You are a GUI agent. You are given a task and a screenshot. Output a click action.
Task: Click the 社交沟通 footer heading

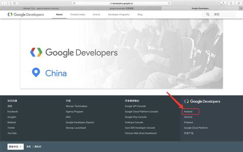click(12, 101)
